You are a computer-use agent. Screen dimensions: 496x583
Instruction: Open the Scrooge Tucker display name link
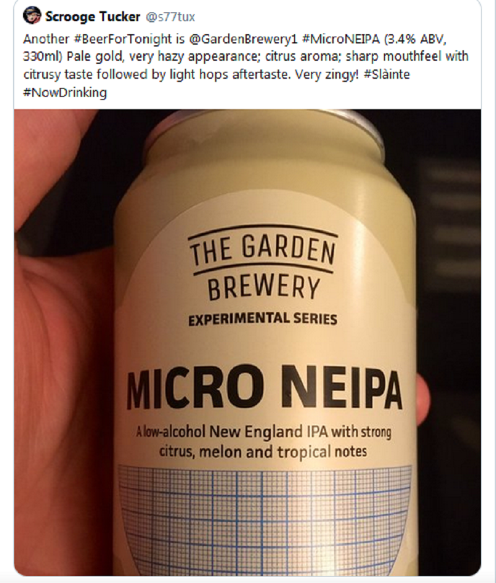tap(92, 16)
